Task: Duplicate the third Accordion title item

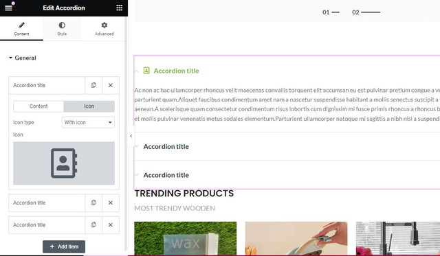Action: pyautogui.click(x=93, y=224)
